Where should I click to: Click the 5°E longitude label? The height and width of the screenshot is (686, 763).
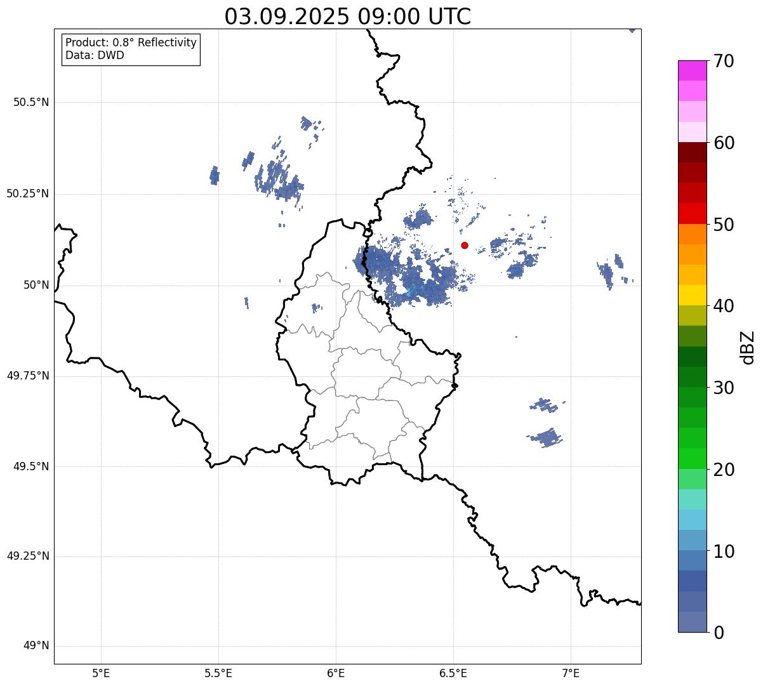pos(101,673)
